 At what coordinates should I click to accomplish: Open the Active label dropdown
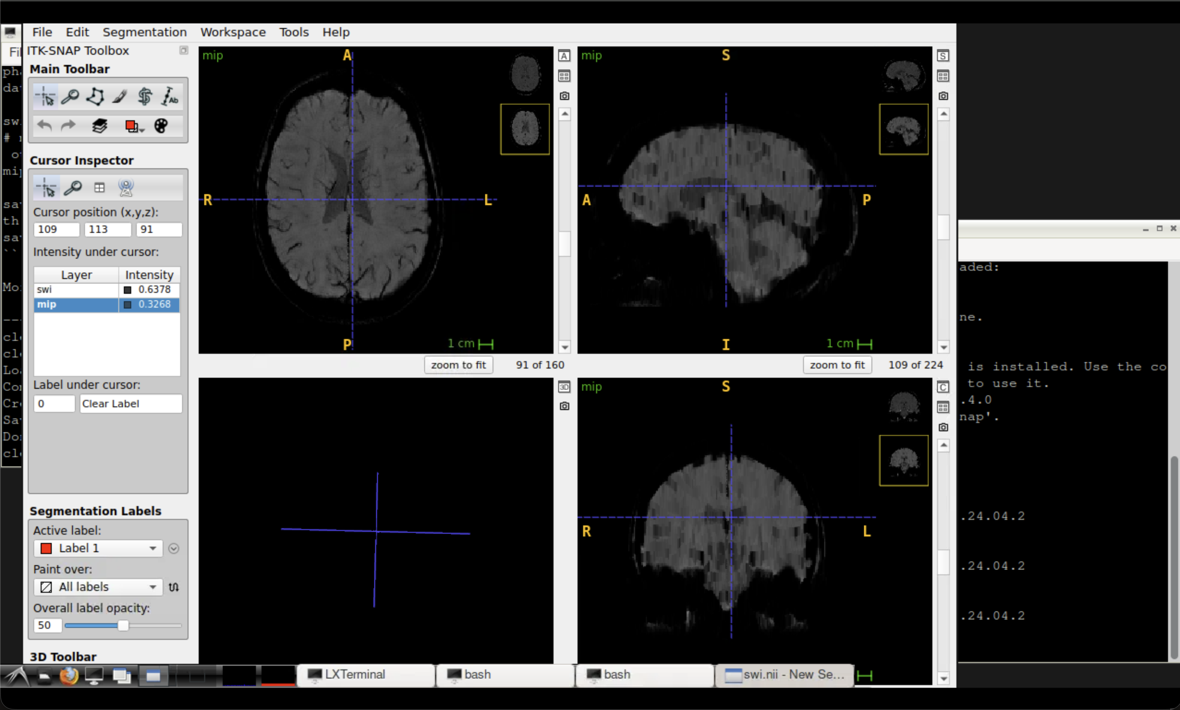[x=98, y=548]
